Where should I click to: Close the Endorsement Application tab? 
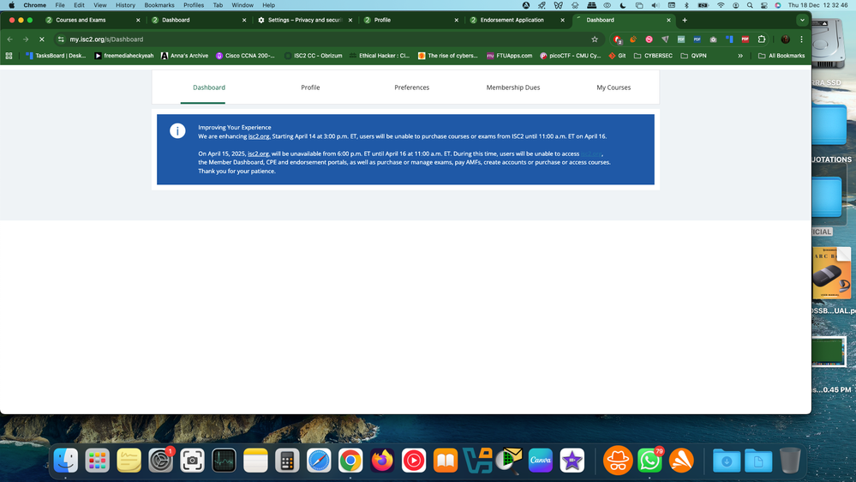click(562, 21)
